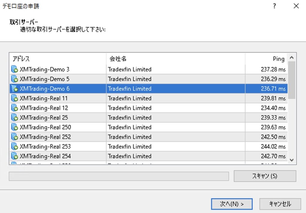Select the XMTrading-Real 11 server name
Image resolution: width=306 pixels, height=213 pixels.
coord(44,98)
